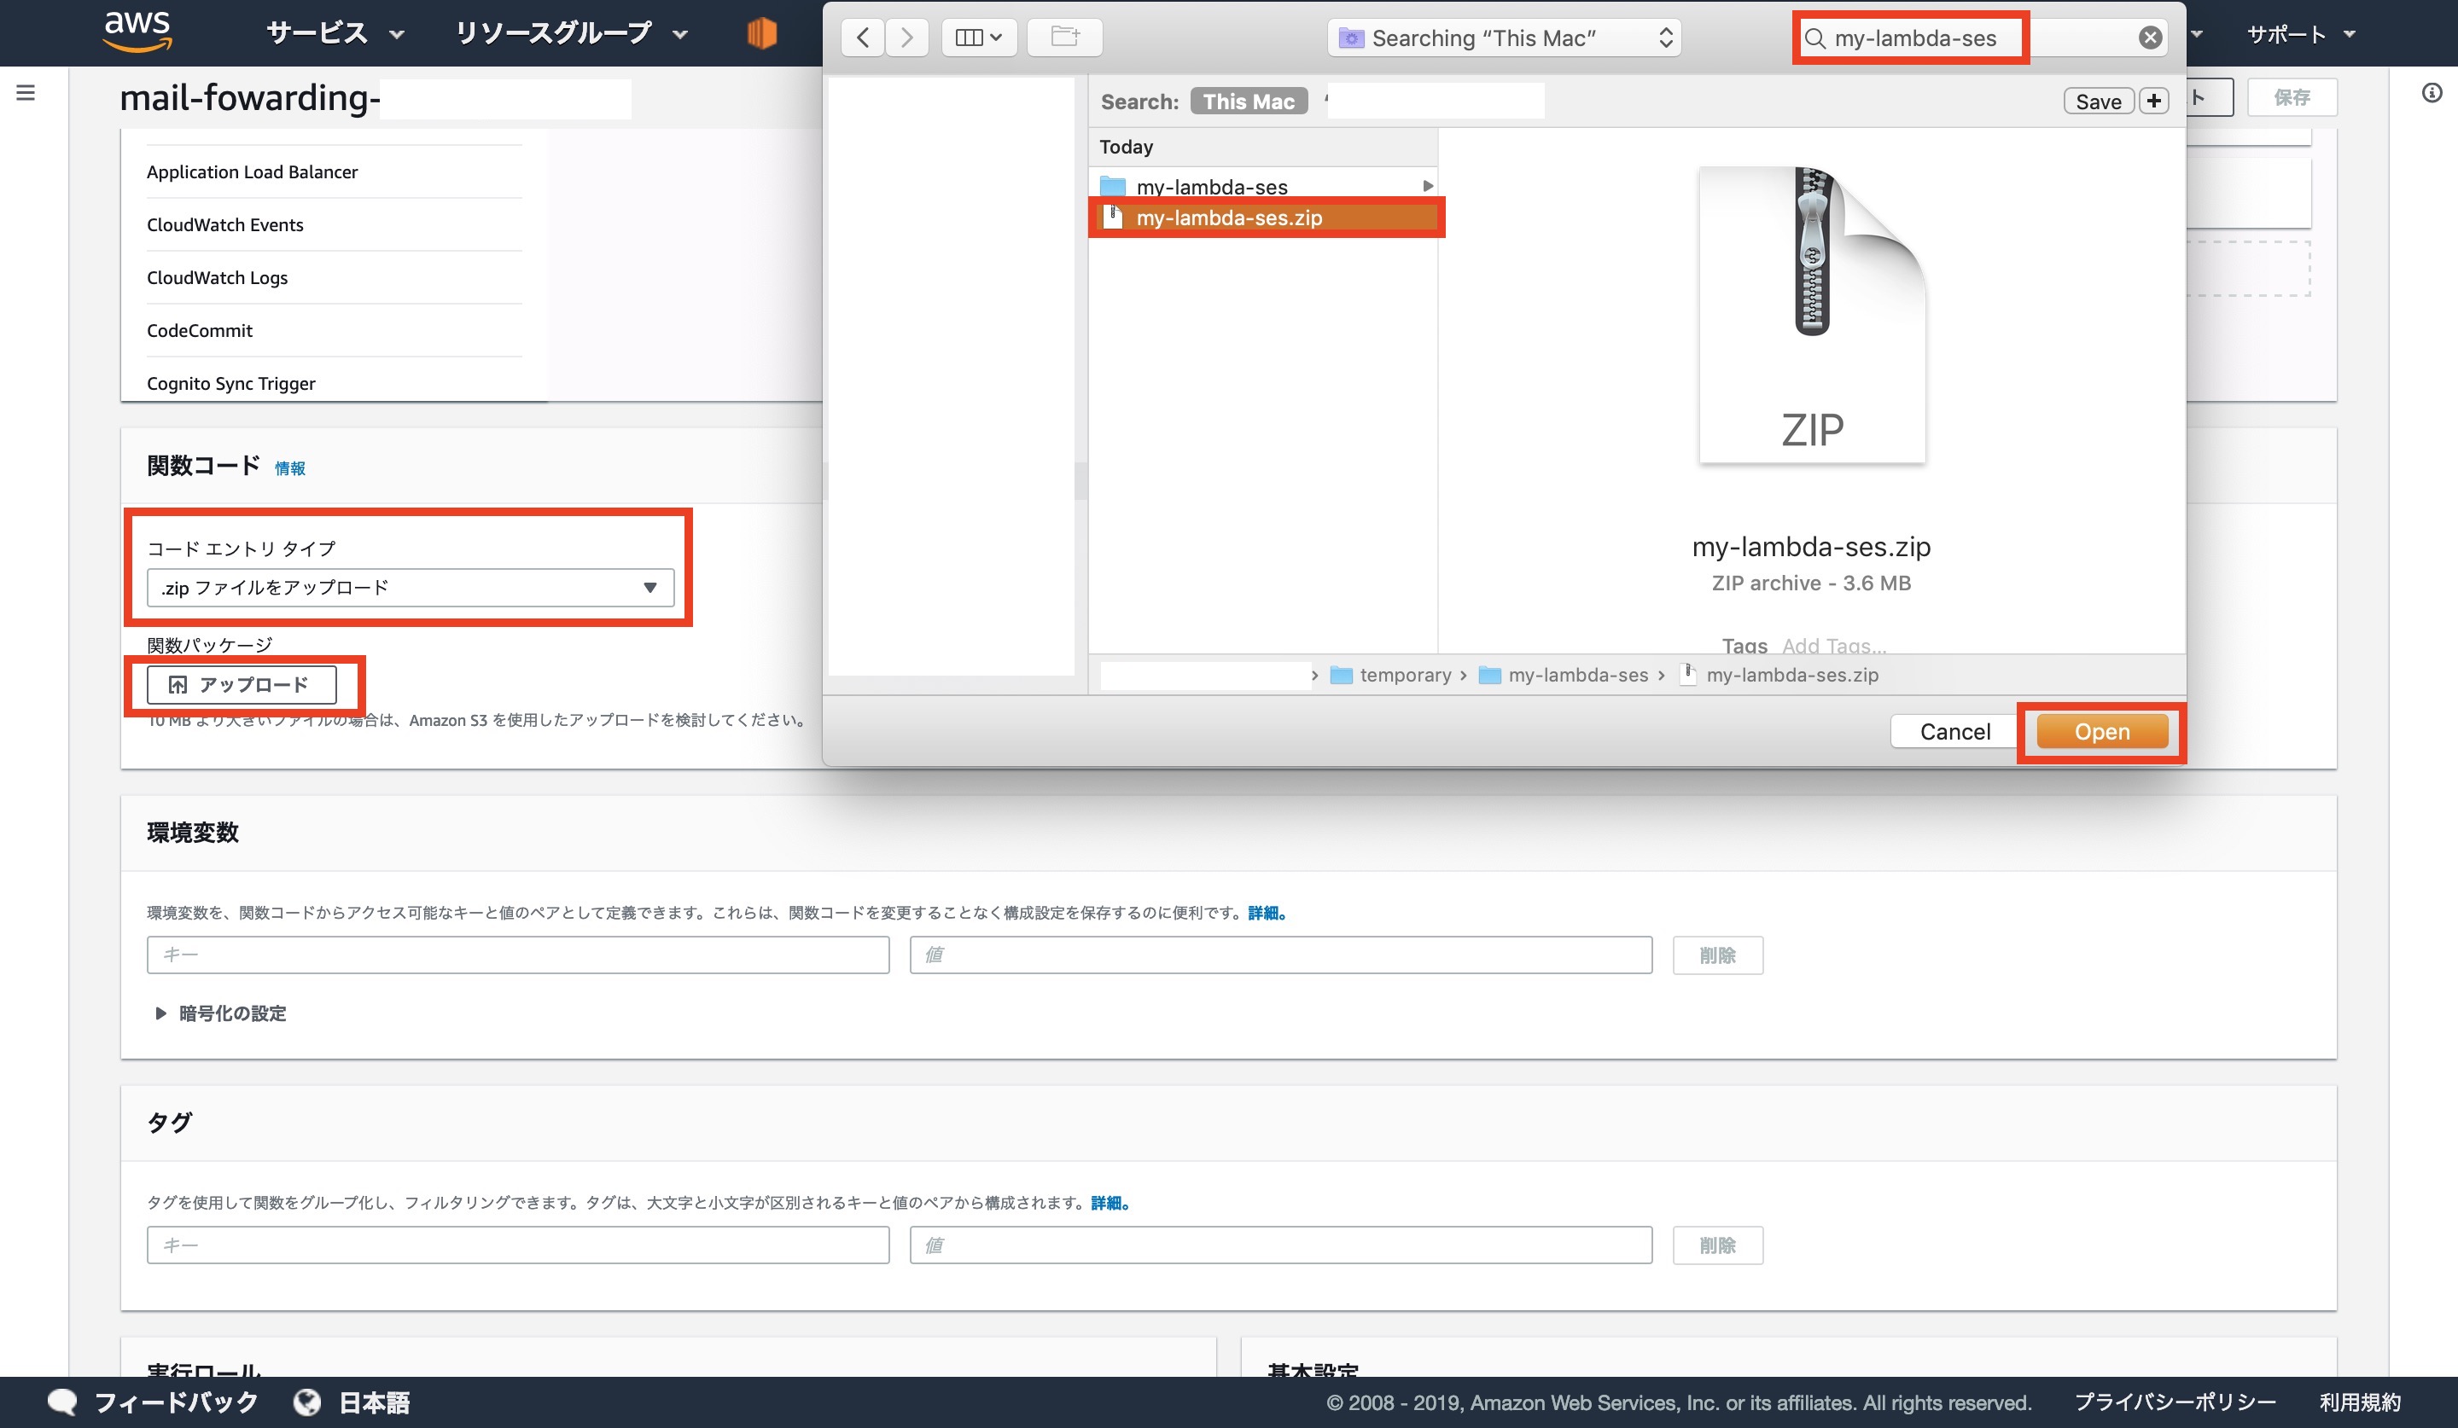The height and width of the screenshot is (1428, 2458).
Task: Open the left hamburger navigation menu
Action: (x=26, y=93)
